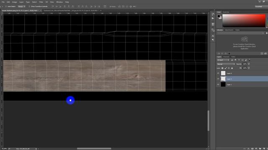Toggle layer filtering on/off switch
268x150 pixels.
tap(250, 60)
